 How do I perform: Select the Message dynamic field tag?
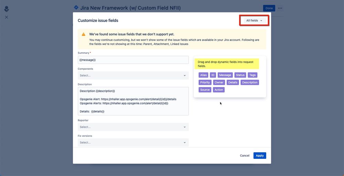tap(225, 75)
